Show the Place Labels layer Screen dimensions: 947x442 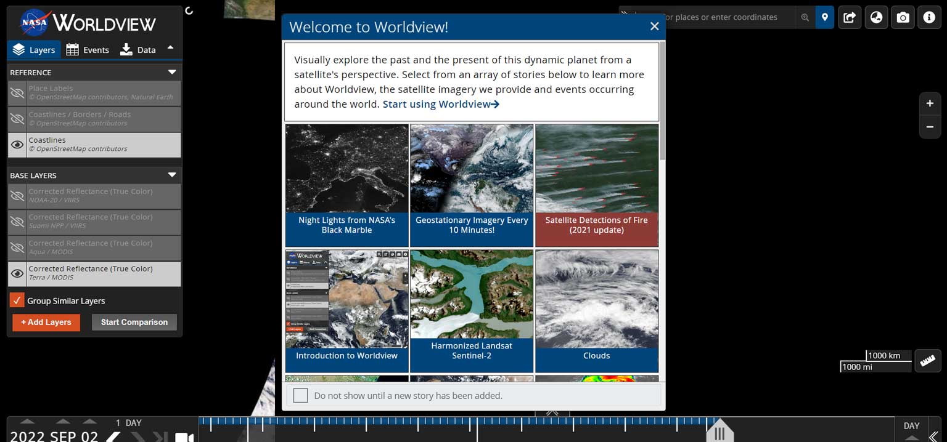point(17,93)
